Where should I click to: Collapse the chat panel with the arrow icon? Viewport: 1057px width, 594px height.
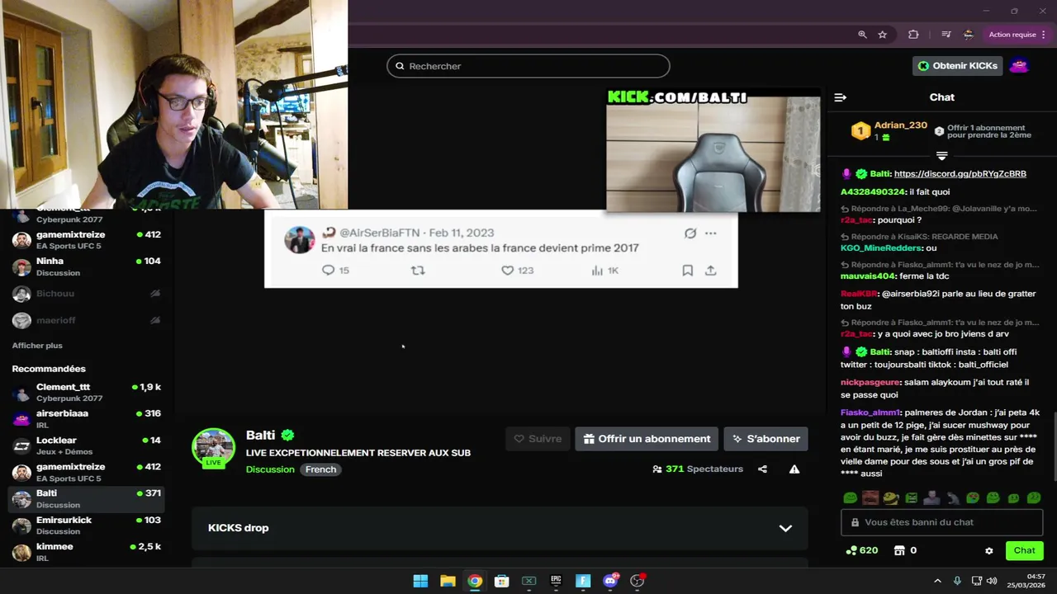[x=841, y=97]
